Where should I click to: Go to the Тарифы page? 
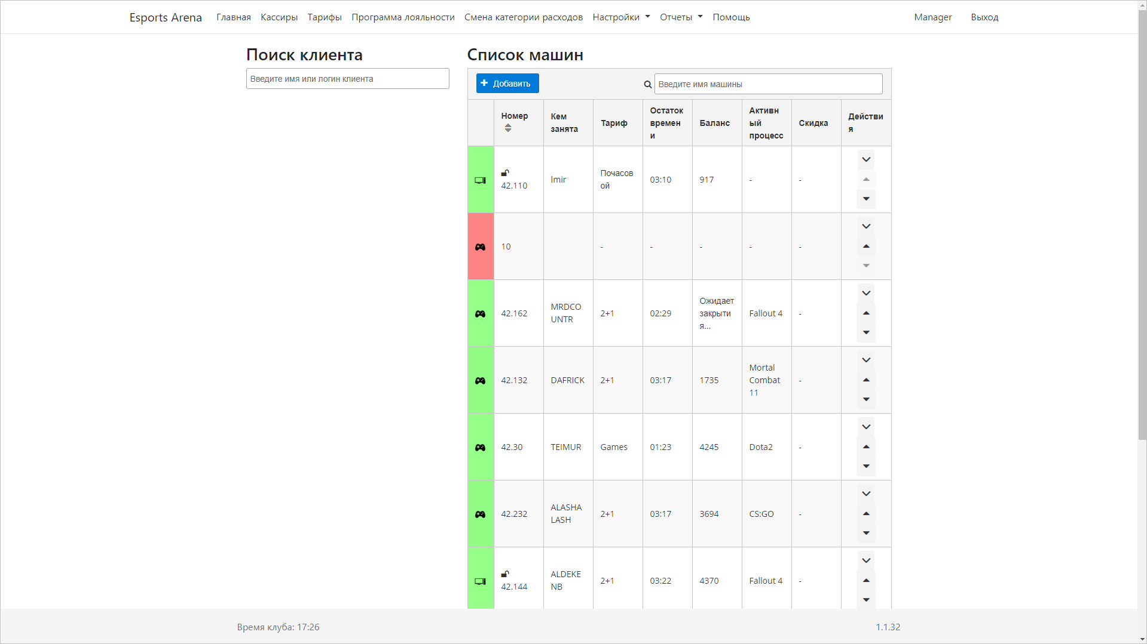[x=325, y=17]
